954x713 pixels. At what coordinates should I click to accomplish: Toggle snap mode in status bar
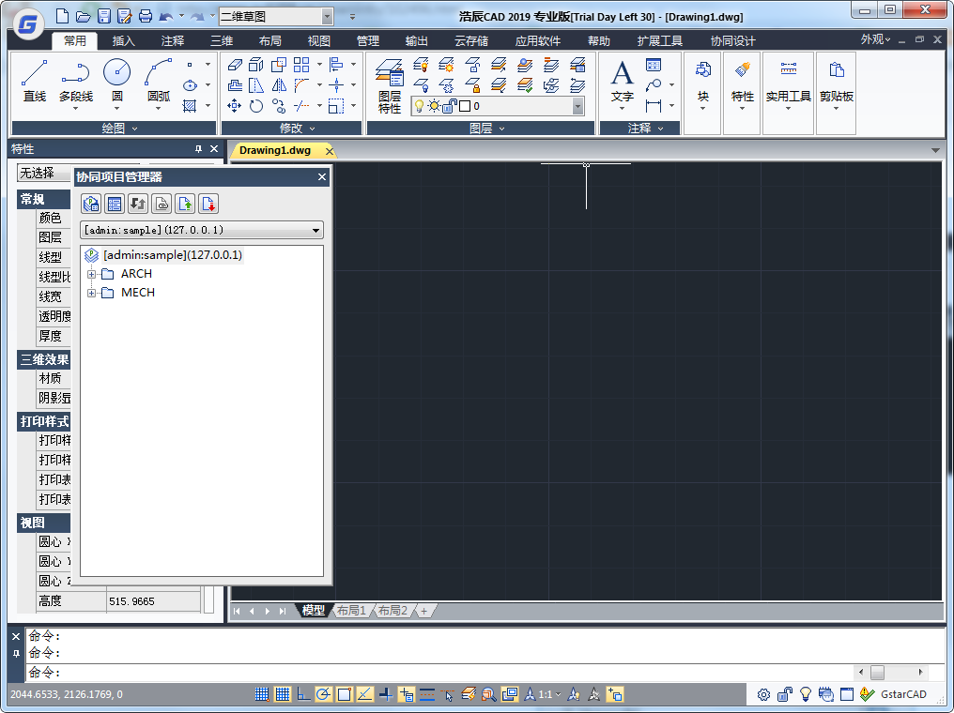(262, 694)
